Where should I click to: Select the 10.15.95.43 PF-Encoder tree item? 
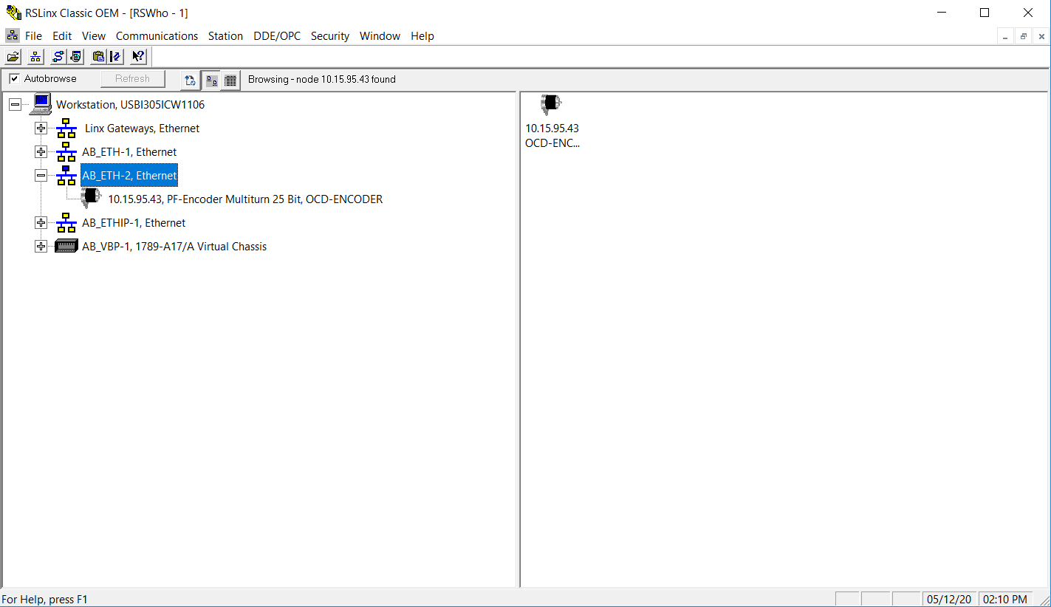(x=244, y=199)
